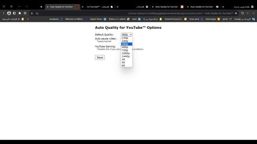Click the Default Quality label
Viewport: 257px width, 144px height.
click(x=104, y=35)
